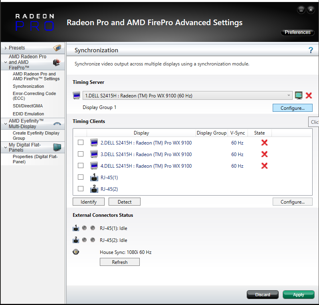Minimize the Radeon Pro settings window
This screenshot has height=305, width=319.
pos(301,10)
